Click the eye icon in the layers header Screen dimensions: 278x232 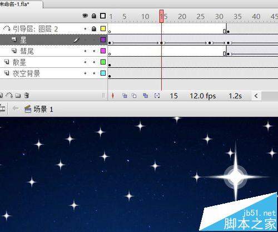(85, 16)
